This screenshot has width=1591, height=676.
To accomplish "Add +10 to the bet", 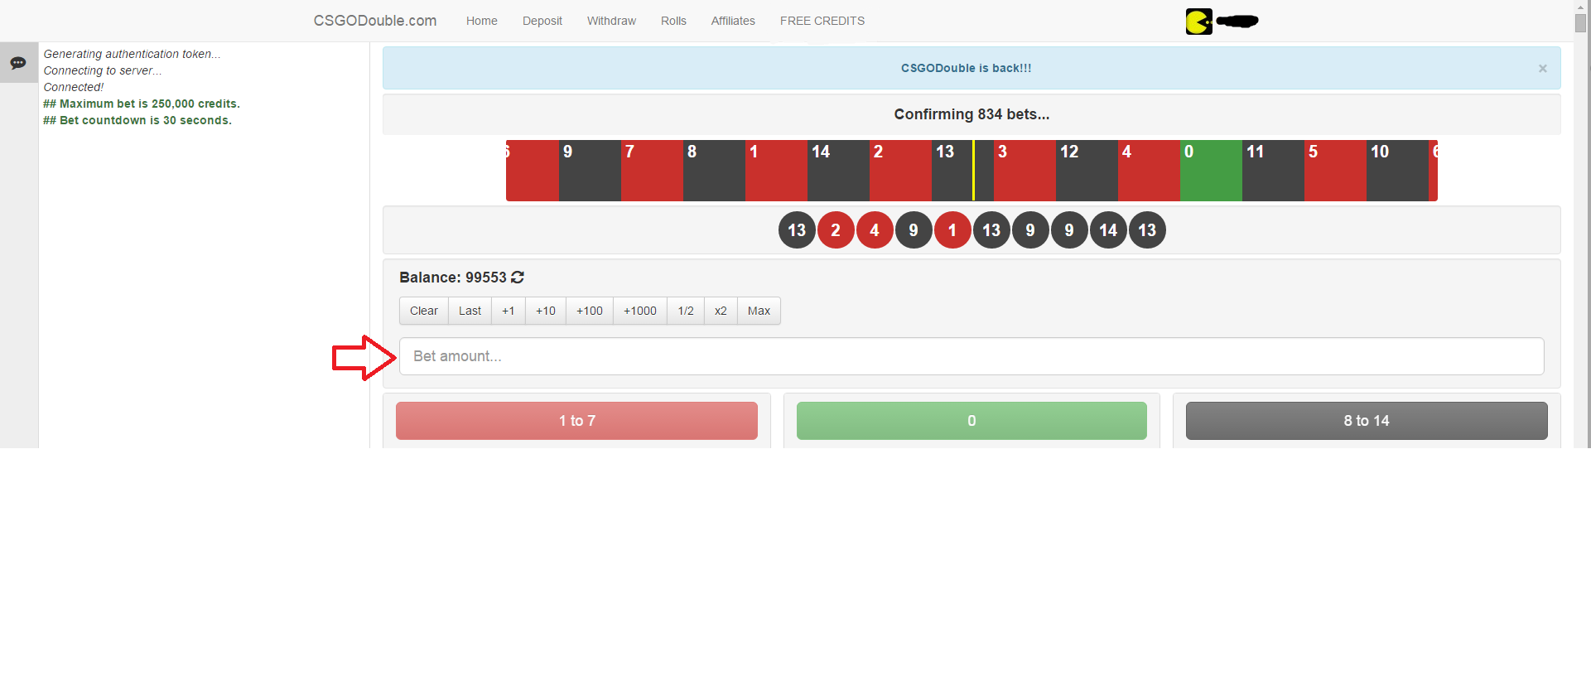I will (546, 311).
